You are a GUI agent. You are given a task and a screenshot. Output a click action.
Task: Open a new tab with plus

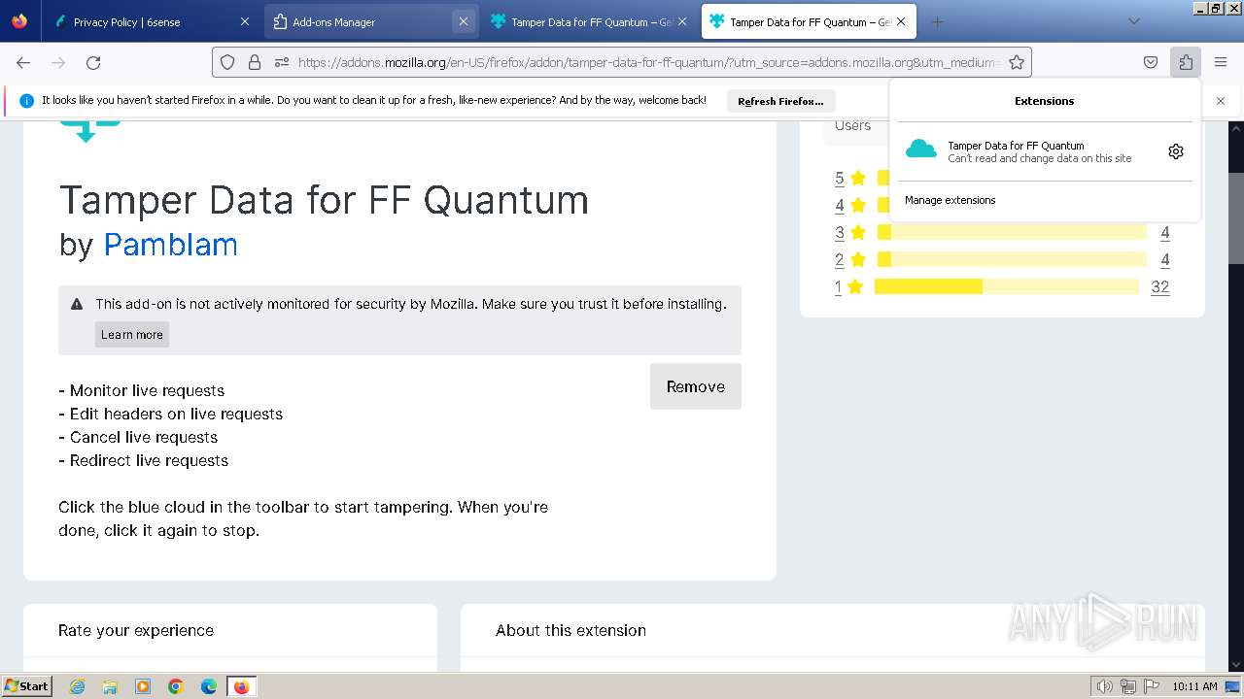(937, 21)
